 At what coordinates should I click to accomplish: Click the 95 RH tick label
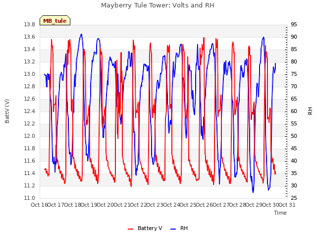pos(294,25)
